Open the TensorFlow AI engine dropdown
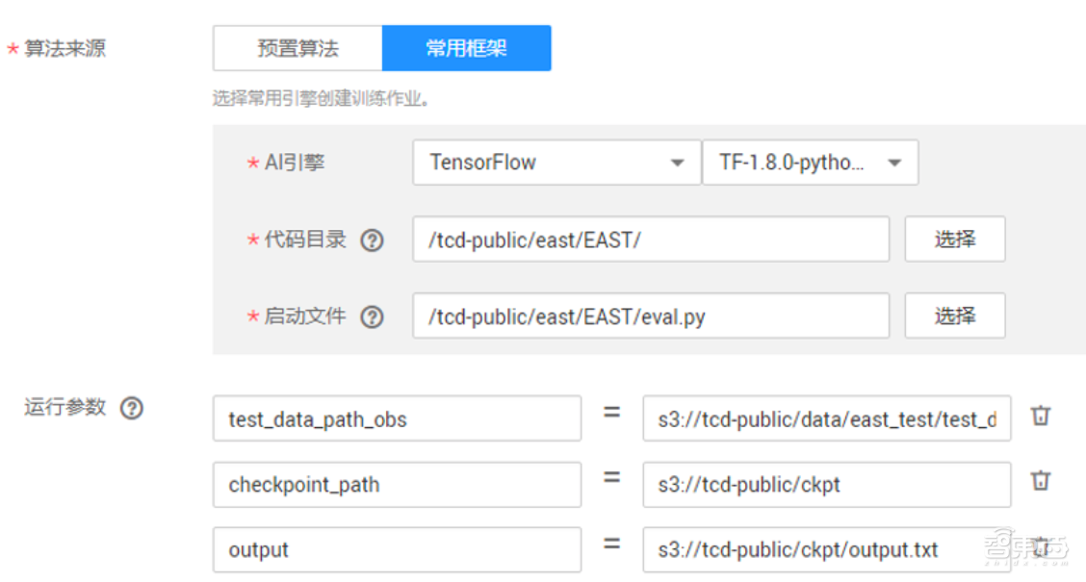1086x582 pixels. tap(556, 163)
